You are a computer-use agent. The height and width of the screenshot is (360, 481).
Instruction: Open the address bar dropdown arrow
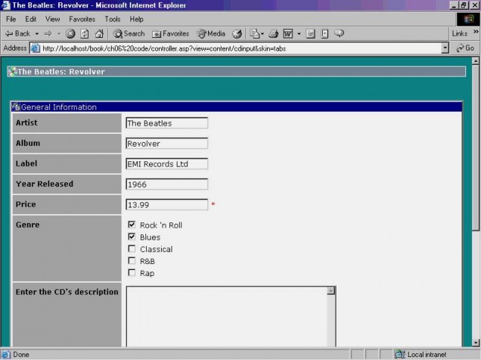click(444, 48)
